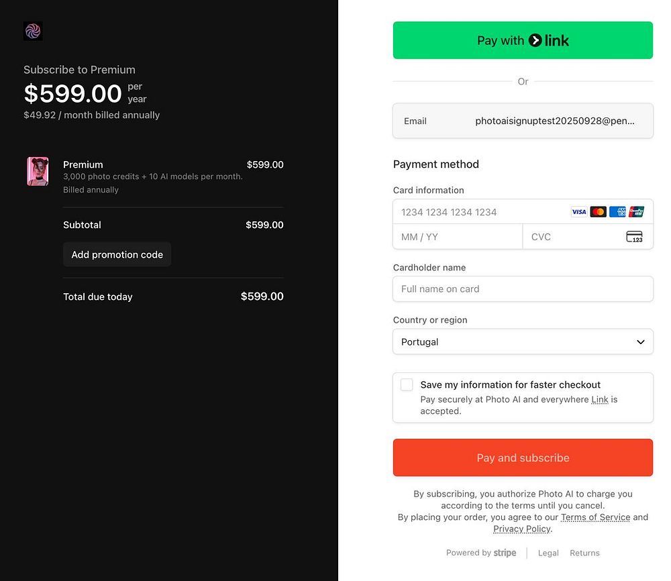Screen dimensions: 671x581
Task: Click the Returns footer link
Action: tap(584, 553)
